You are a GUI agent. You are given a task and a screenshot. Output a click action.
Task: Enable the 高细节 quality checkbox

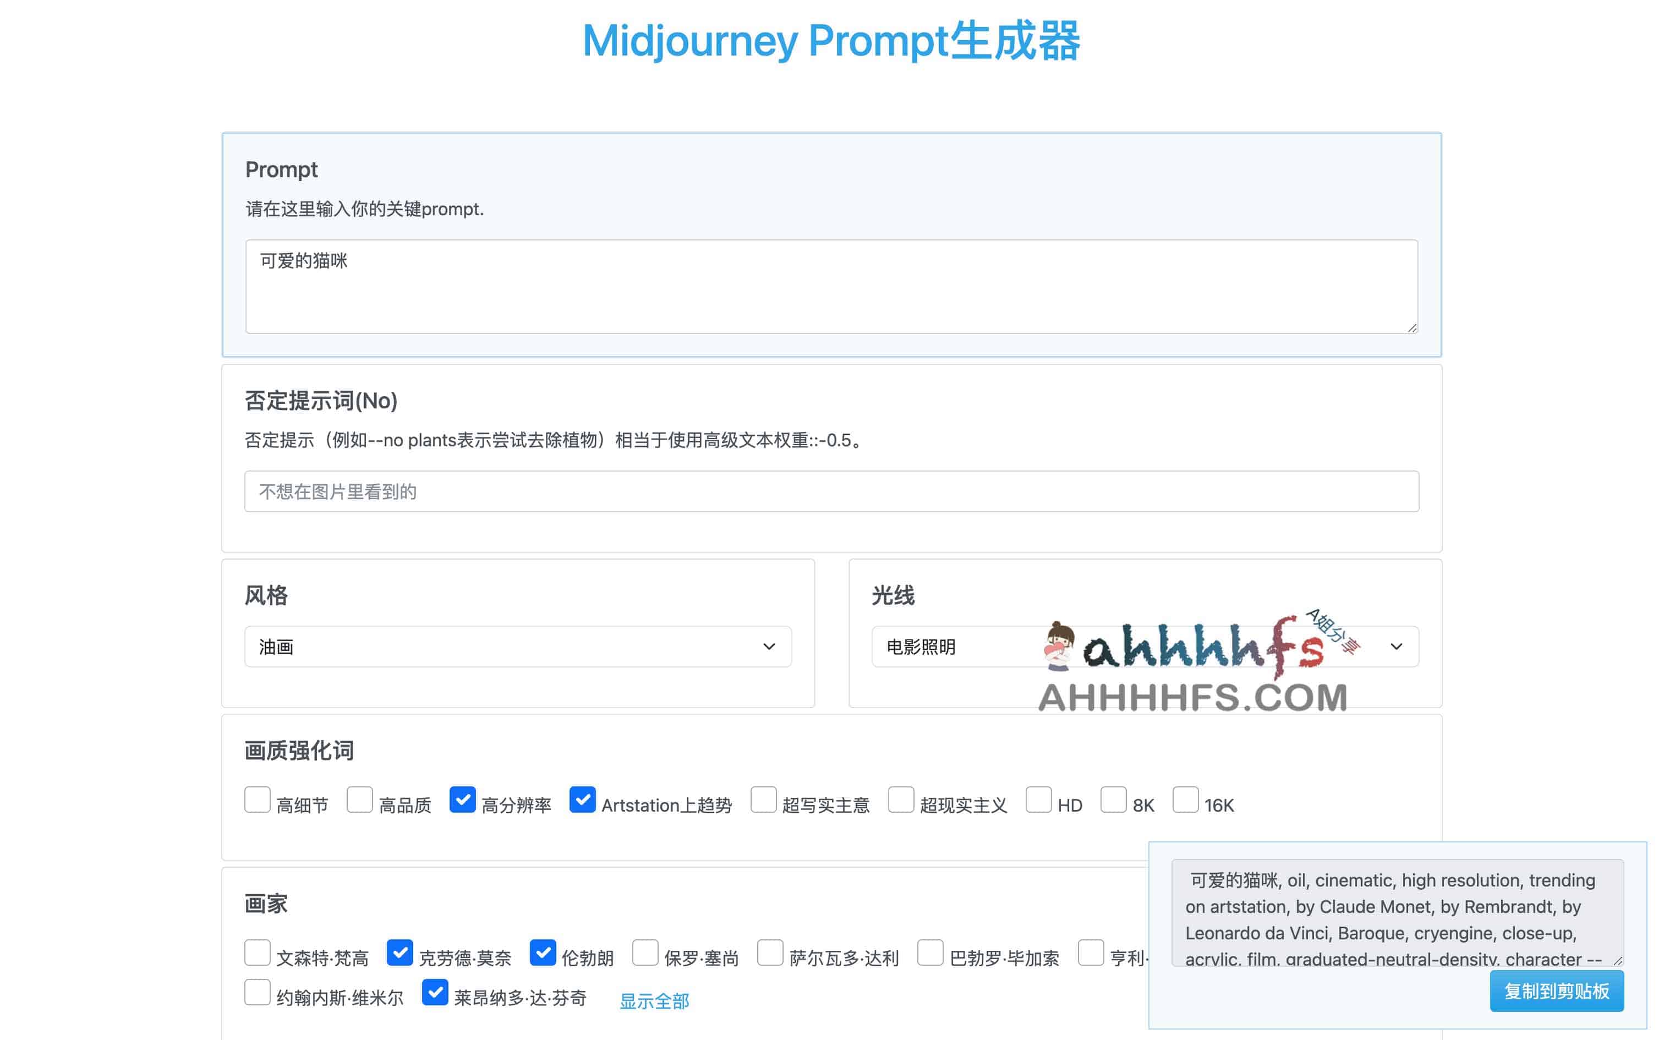point(258,800)
